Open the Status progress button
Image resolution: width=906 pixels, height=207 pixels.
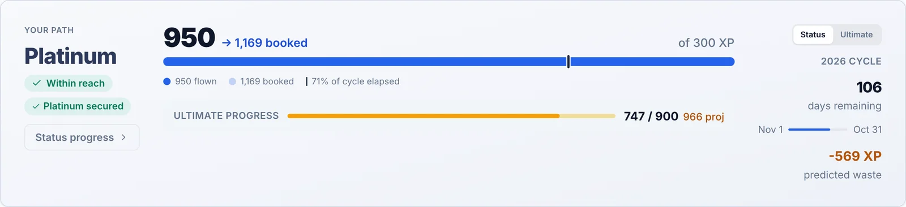[x=82, y=137]
